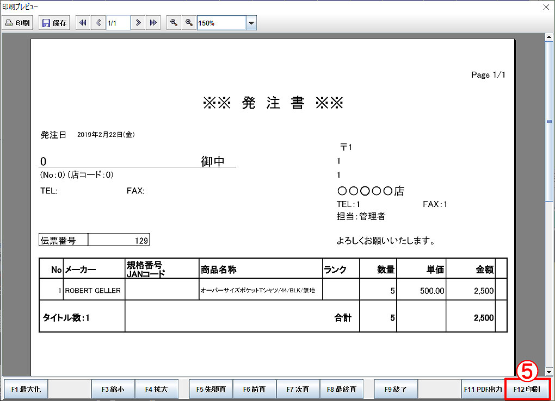Screen dimensions: 555x401
Task: Click the 御中 text
Action: pyautogui.click(x=213, y=161)
